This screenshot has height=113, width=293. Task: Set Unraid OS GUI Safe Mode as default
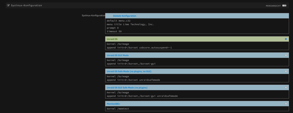pos(286,87)
